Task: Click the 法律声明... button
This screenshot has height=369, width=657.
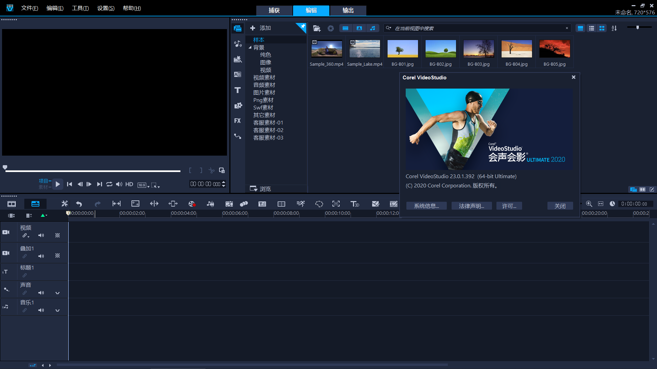Action: (471, 206)
